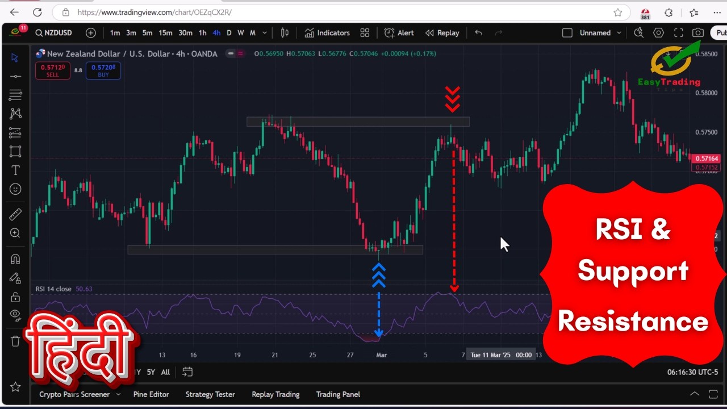Toggle lock all drawings
The width and height of the screenshot is (727, 409).
click(15, 297)
